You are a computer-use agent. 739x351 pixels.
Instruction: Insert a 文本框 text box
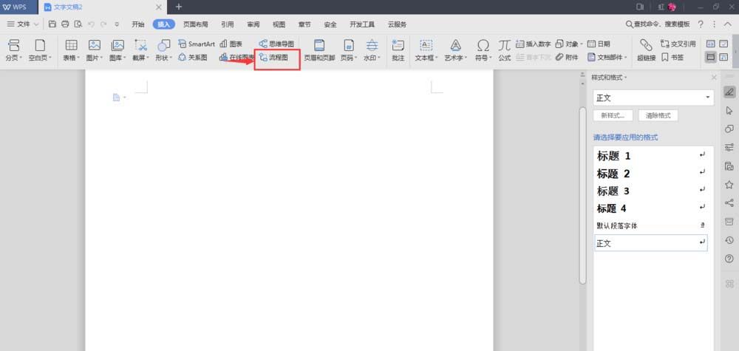[426, 50]
